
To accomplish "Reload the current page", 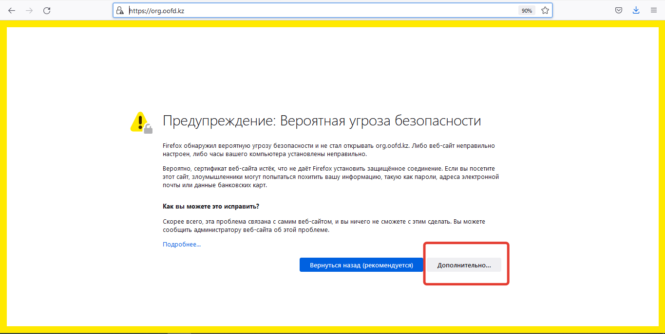I will pyautogui.click(x=47, y=10).
